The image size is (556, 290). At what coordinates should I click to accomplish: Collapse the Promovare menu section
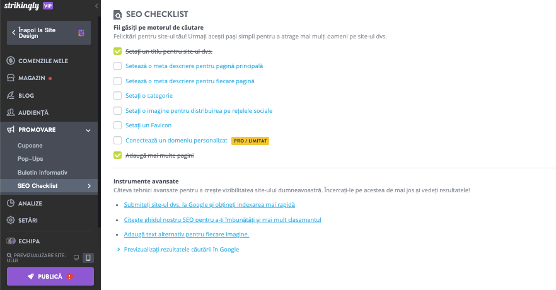tap(88, 130)
